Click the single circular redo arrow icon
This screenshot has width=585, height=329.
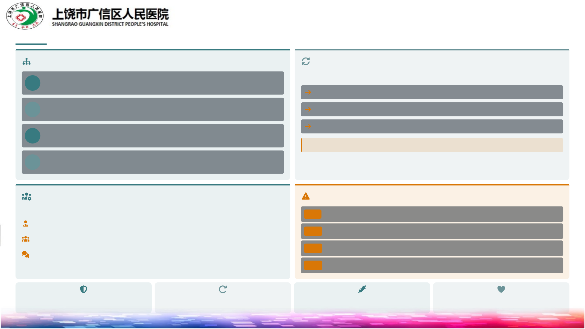point(223,289)
